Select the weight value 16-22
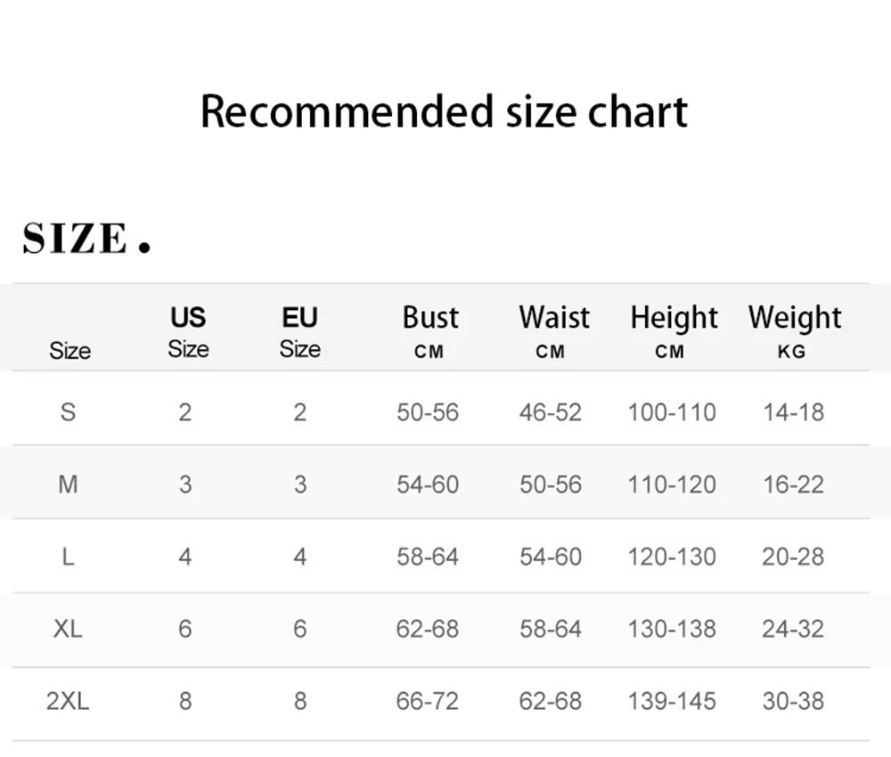Screen dimensions: 891x757 [x=793, y=484]
